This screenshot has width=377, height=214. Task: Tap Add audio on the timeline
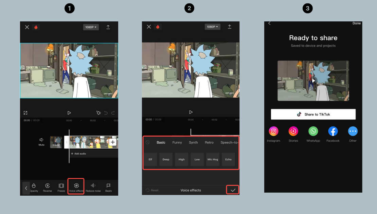coord(78,154)
